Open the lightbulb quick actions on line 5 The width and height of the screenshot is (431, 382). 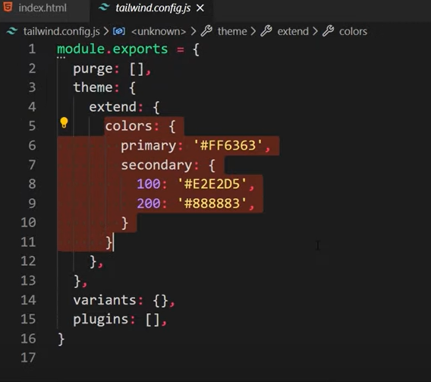click(x=64, y=123)
